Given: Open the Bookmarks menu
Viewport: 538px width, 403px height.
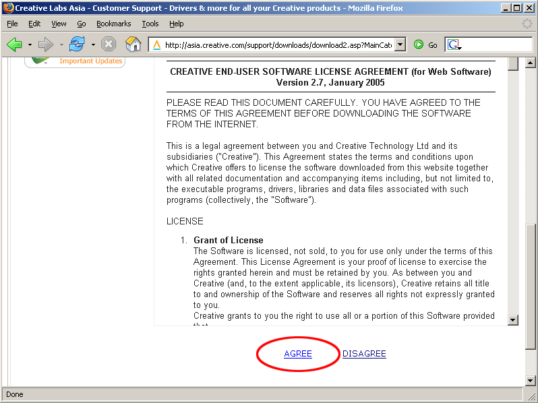Looking at the screenshot, I should [113, 24].
